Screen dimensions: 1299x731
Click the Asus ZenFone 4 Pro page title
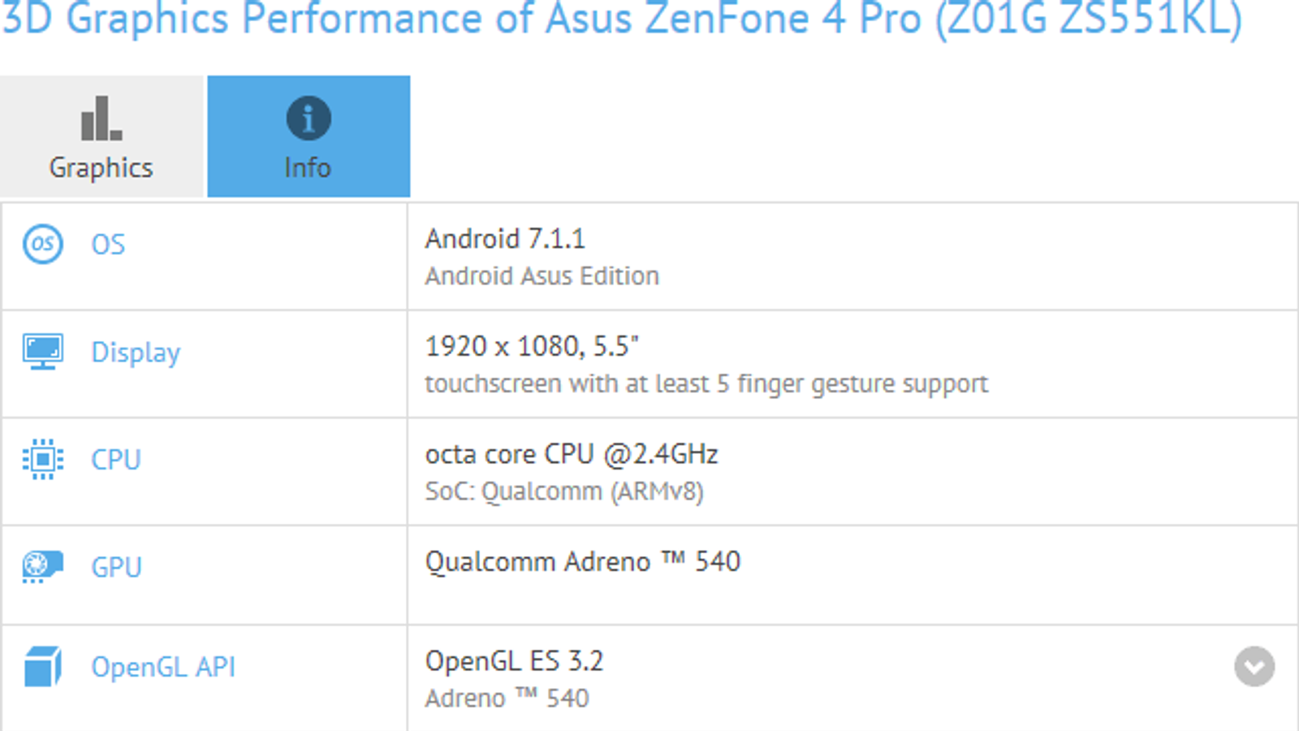(622, 18)
